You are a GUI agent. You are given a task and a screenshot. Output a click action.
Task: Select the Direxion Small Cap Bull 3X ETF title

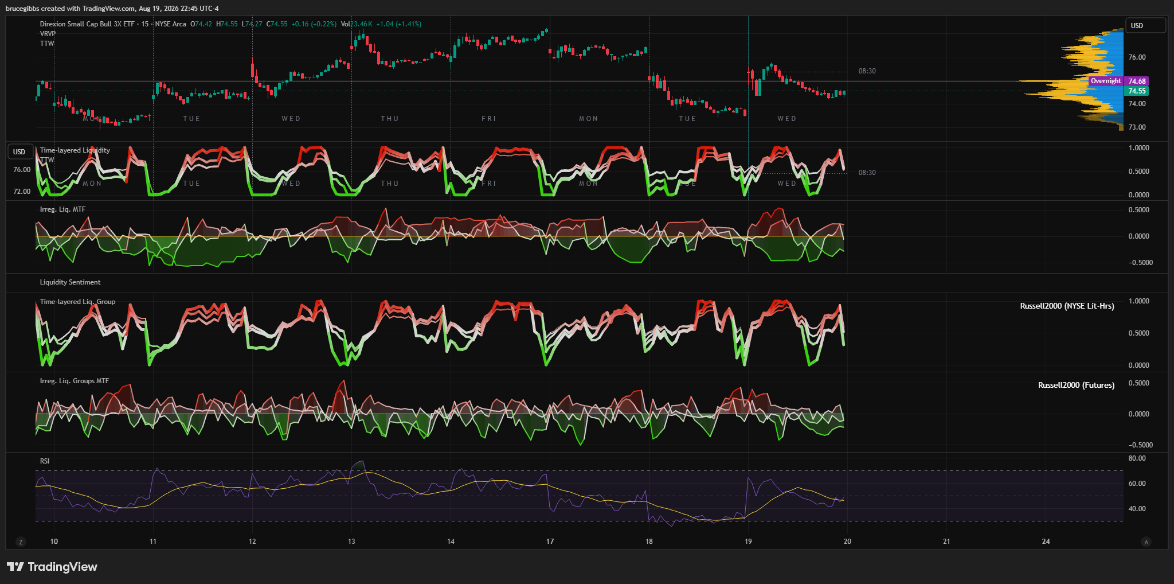(x=87, y=24)
